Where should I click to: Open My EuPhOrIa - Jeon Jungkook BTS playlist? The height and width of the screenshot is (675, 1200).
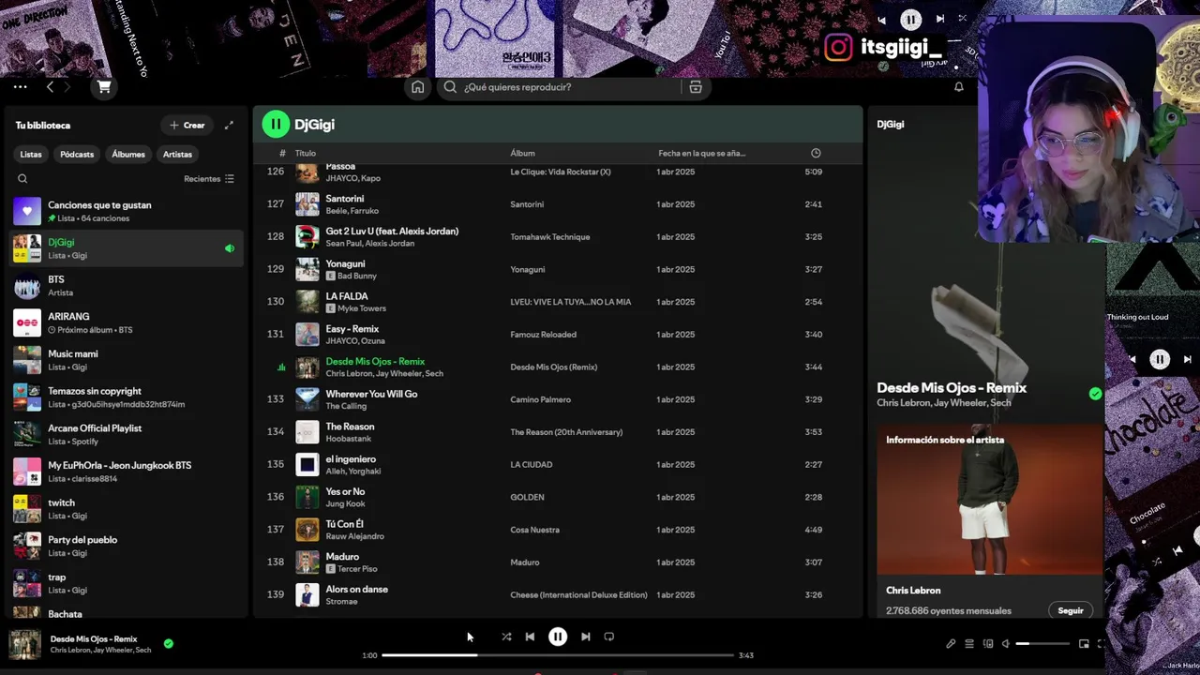point(125,472)
